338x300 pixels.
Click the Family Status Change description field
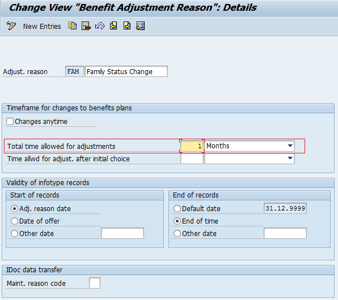tap(126, 71)
